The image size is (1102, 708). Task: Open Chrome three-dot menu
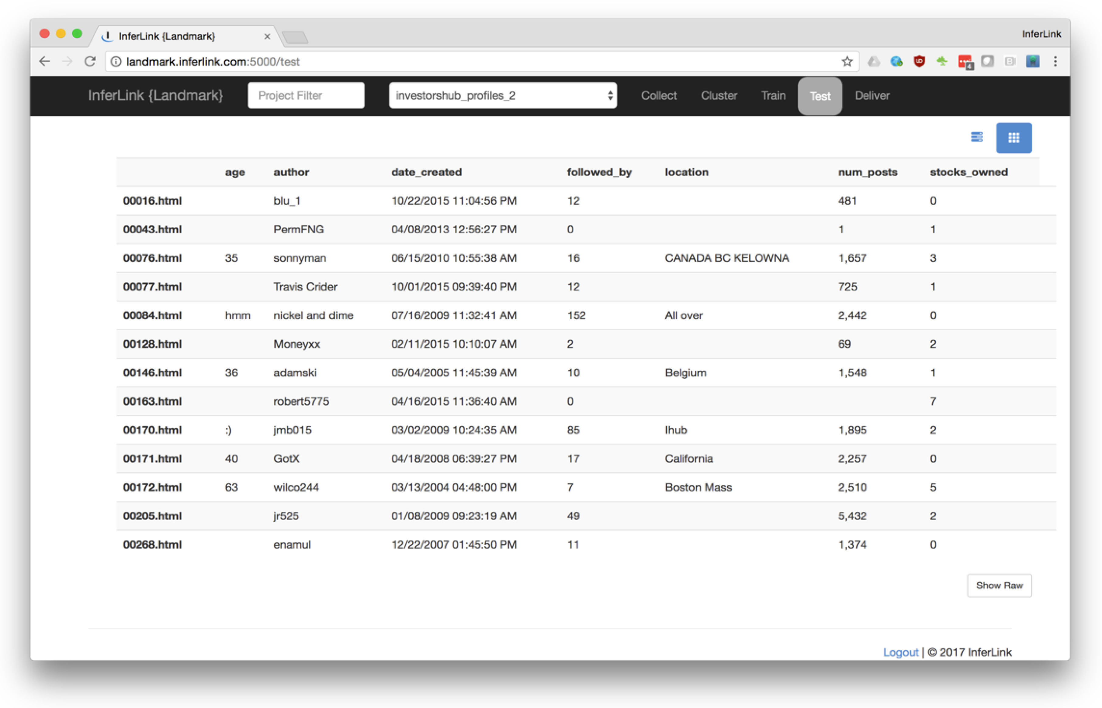coord(1055,61)
